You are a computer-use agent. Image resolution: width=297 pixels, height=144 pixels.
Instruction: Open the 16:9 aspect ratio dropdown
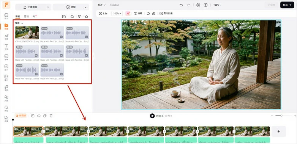click(x=102, y=5)
